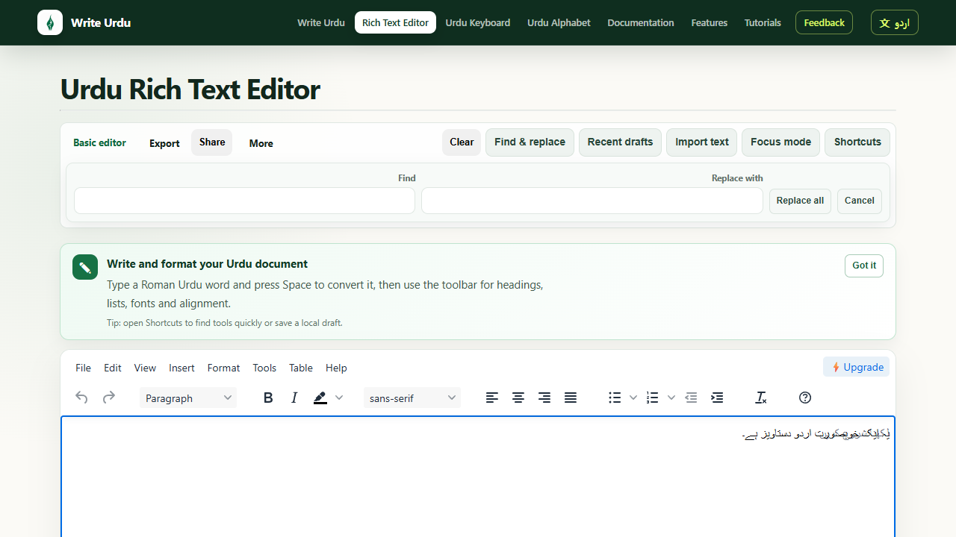Open the View menu
The image size is (956, 537).
tap(145, 368)
